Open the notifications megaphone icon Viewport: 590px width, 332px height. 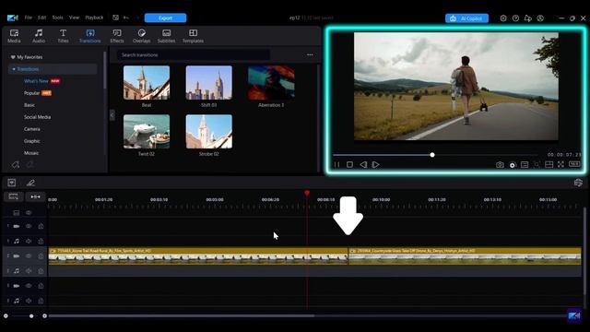(x=528, y=18)
